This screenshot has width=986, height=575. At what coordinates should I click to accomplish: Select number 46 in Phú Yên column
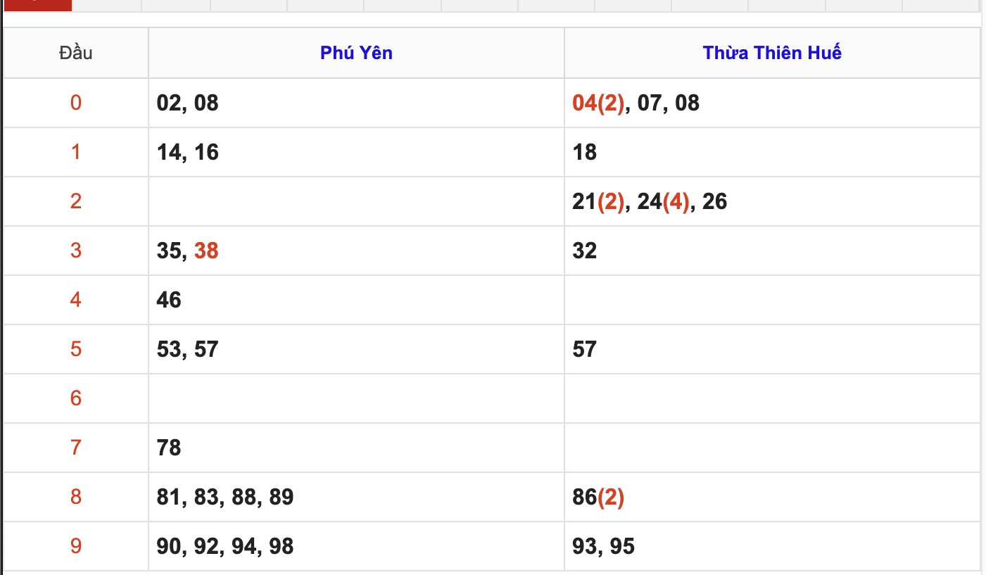pyautogui.click(x=169, y=300)
